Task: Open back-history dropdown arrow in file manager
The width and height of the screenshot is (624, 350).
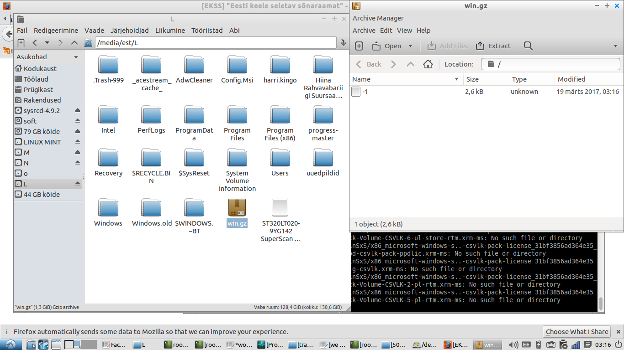Action: [47, 43]
